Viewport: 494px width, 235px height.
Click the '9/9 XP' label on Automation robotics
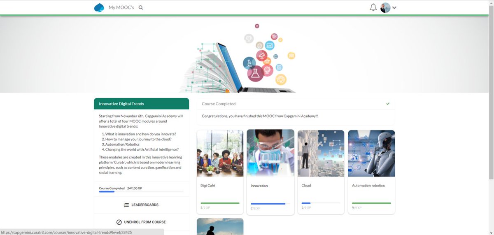click(357, 208)
